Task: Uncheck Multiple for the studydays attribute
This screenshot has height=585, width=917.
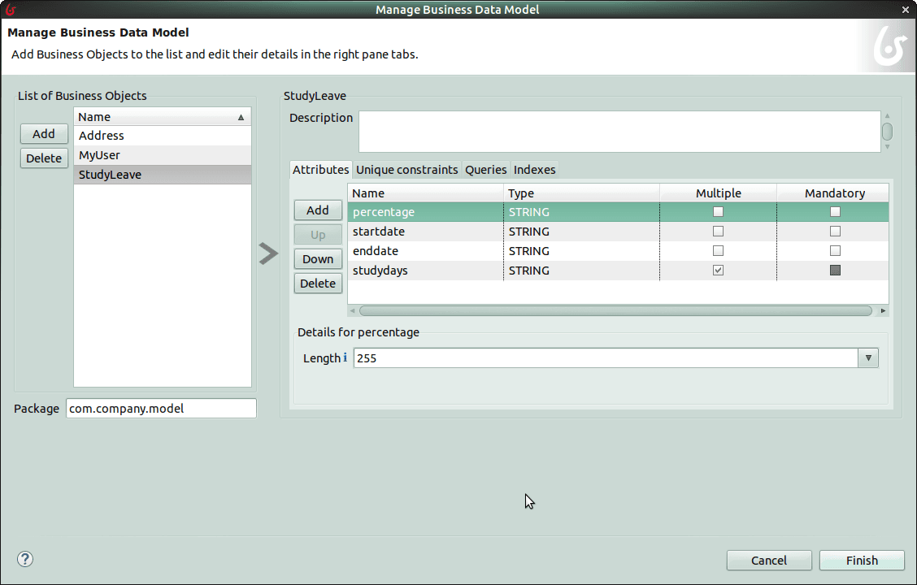Action: pyautogui.click(x=718, y=270)
